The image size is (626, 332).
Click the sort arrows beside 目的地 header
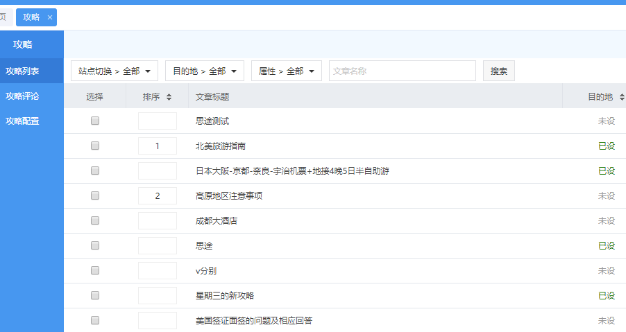[x=621, y=97]
